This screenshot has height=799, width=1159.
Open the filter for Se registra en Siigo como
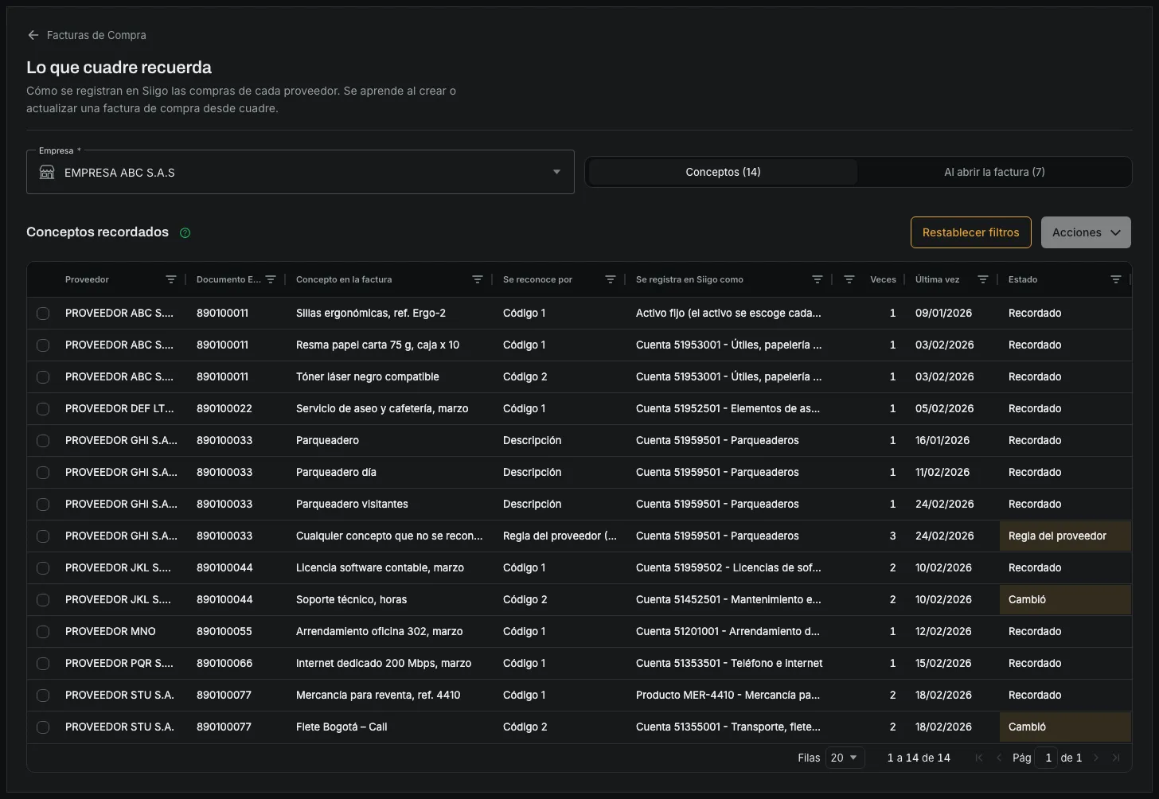[x=818, y=279]
